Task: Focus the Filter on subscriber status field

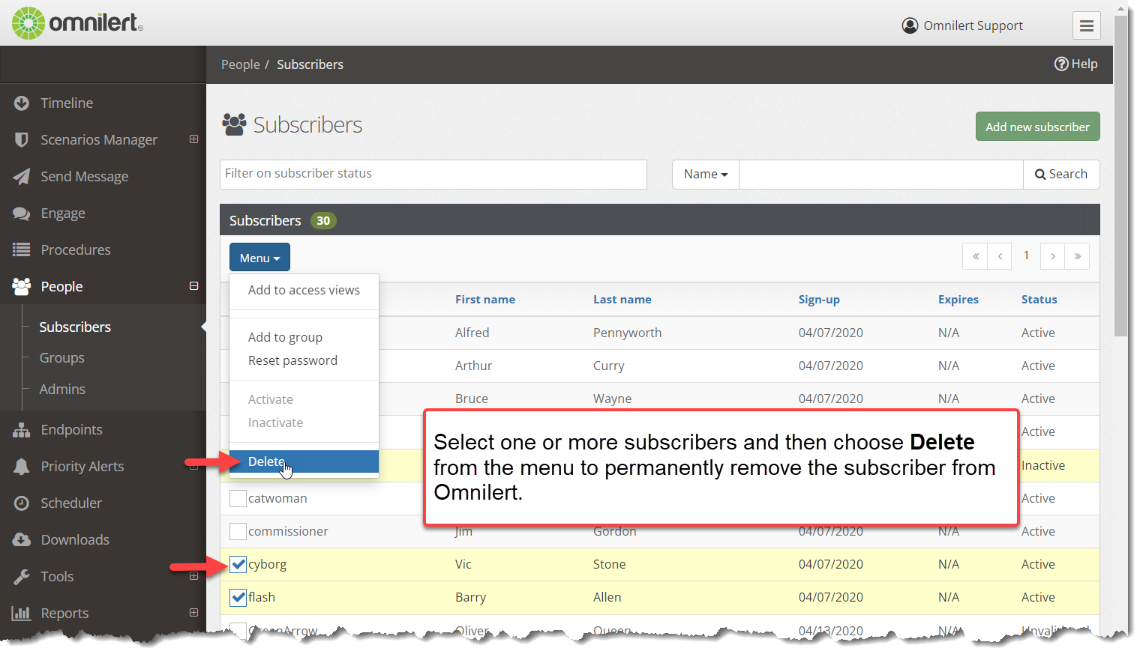Action: (x=433, y=174)
